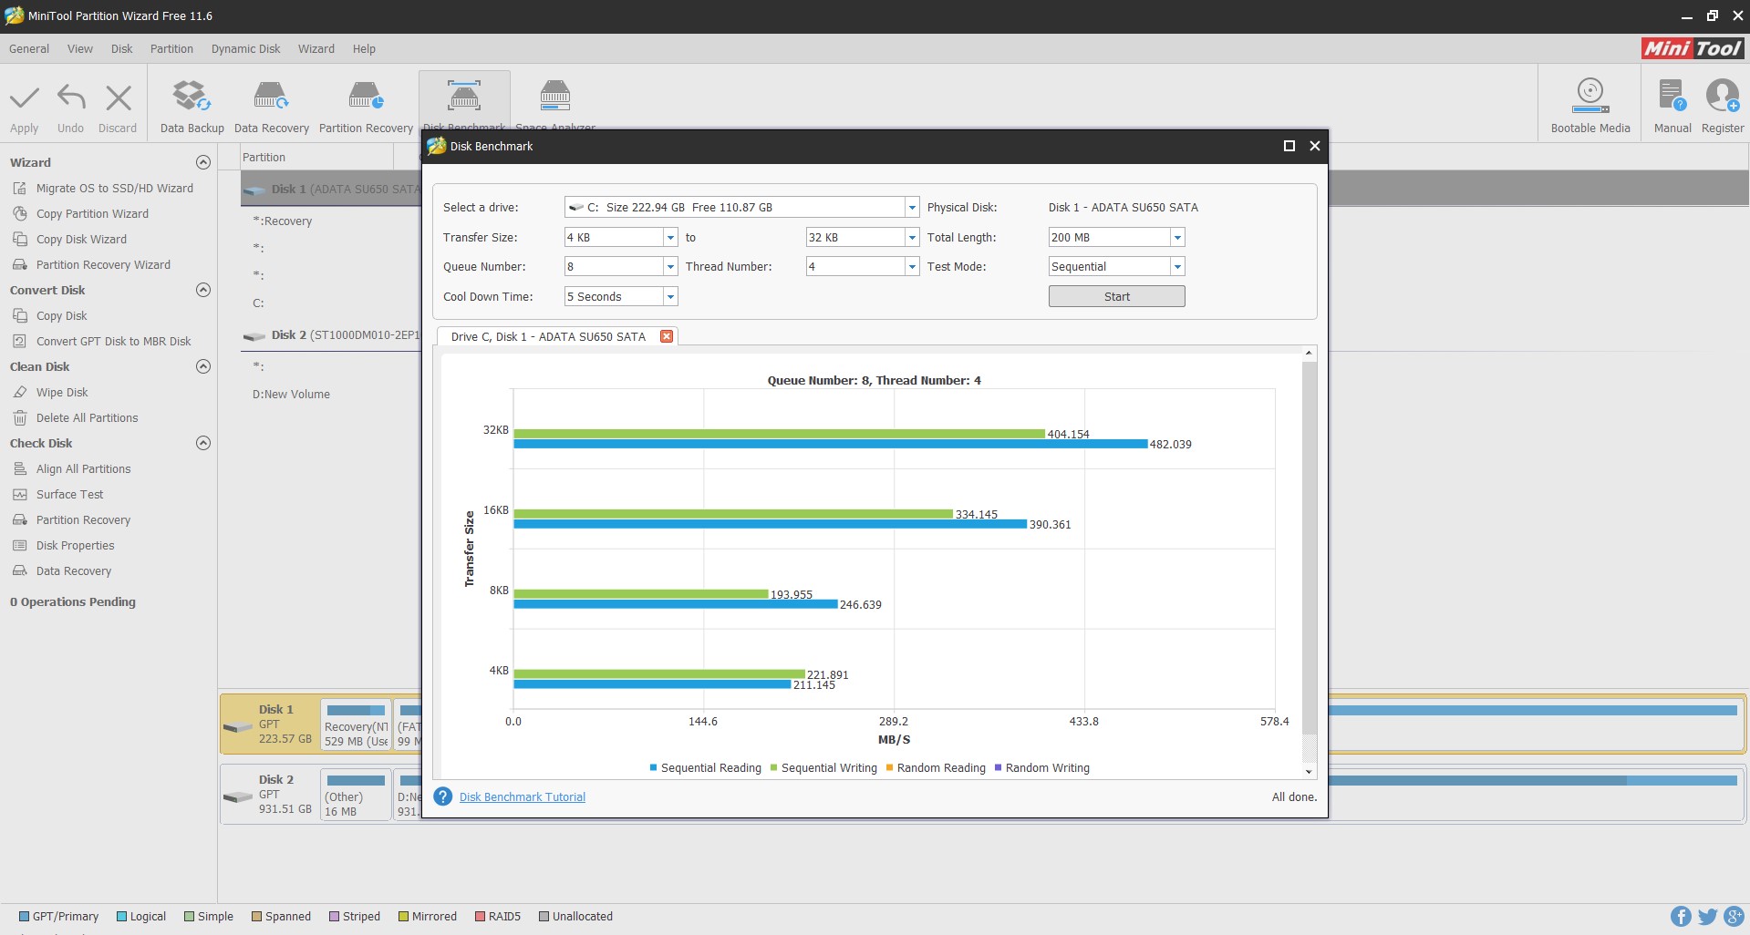Image resolution: width=1750 pixels, height=935 pixels.
Task: Collapse the Clean Disk sidebar section
Action: 203,366
